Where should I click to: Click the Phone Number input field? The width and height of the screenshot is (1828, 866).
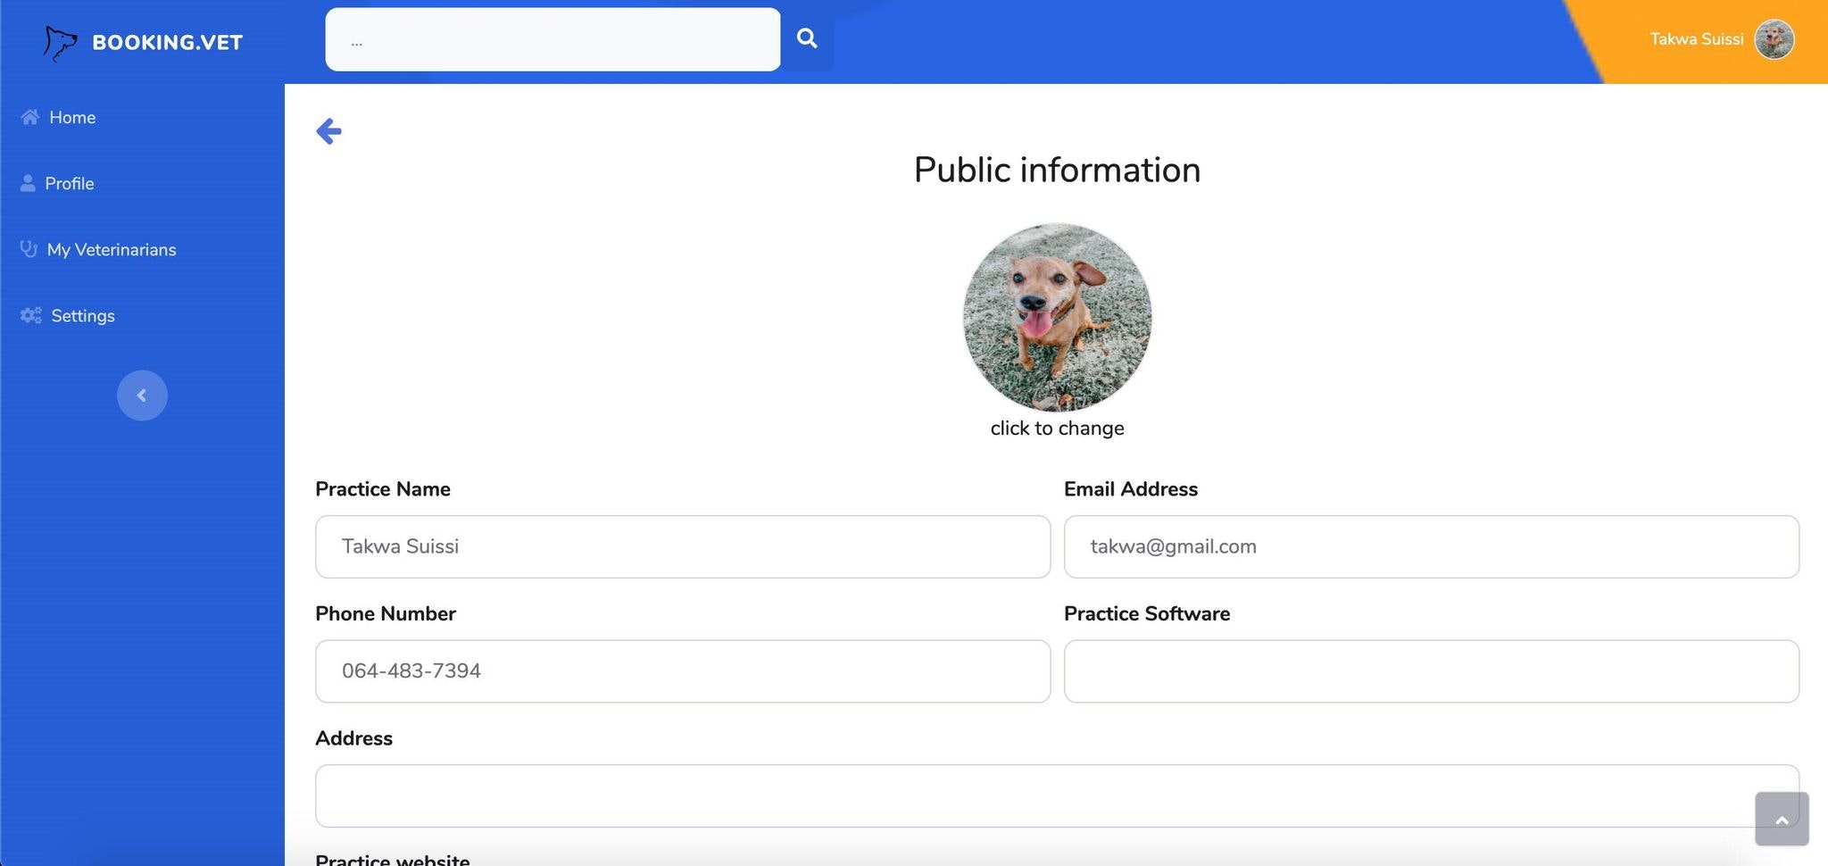[x=683, y=671]
